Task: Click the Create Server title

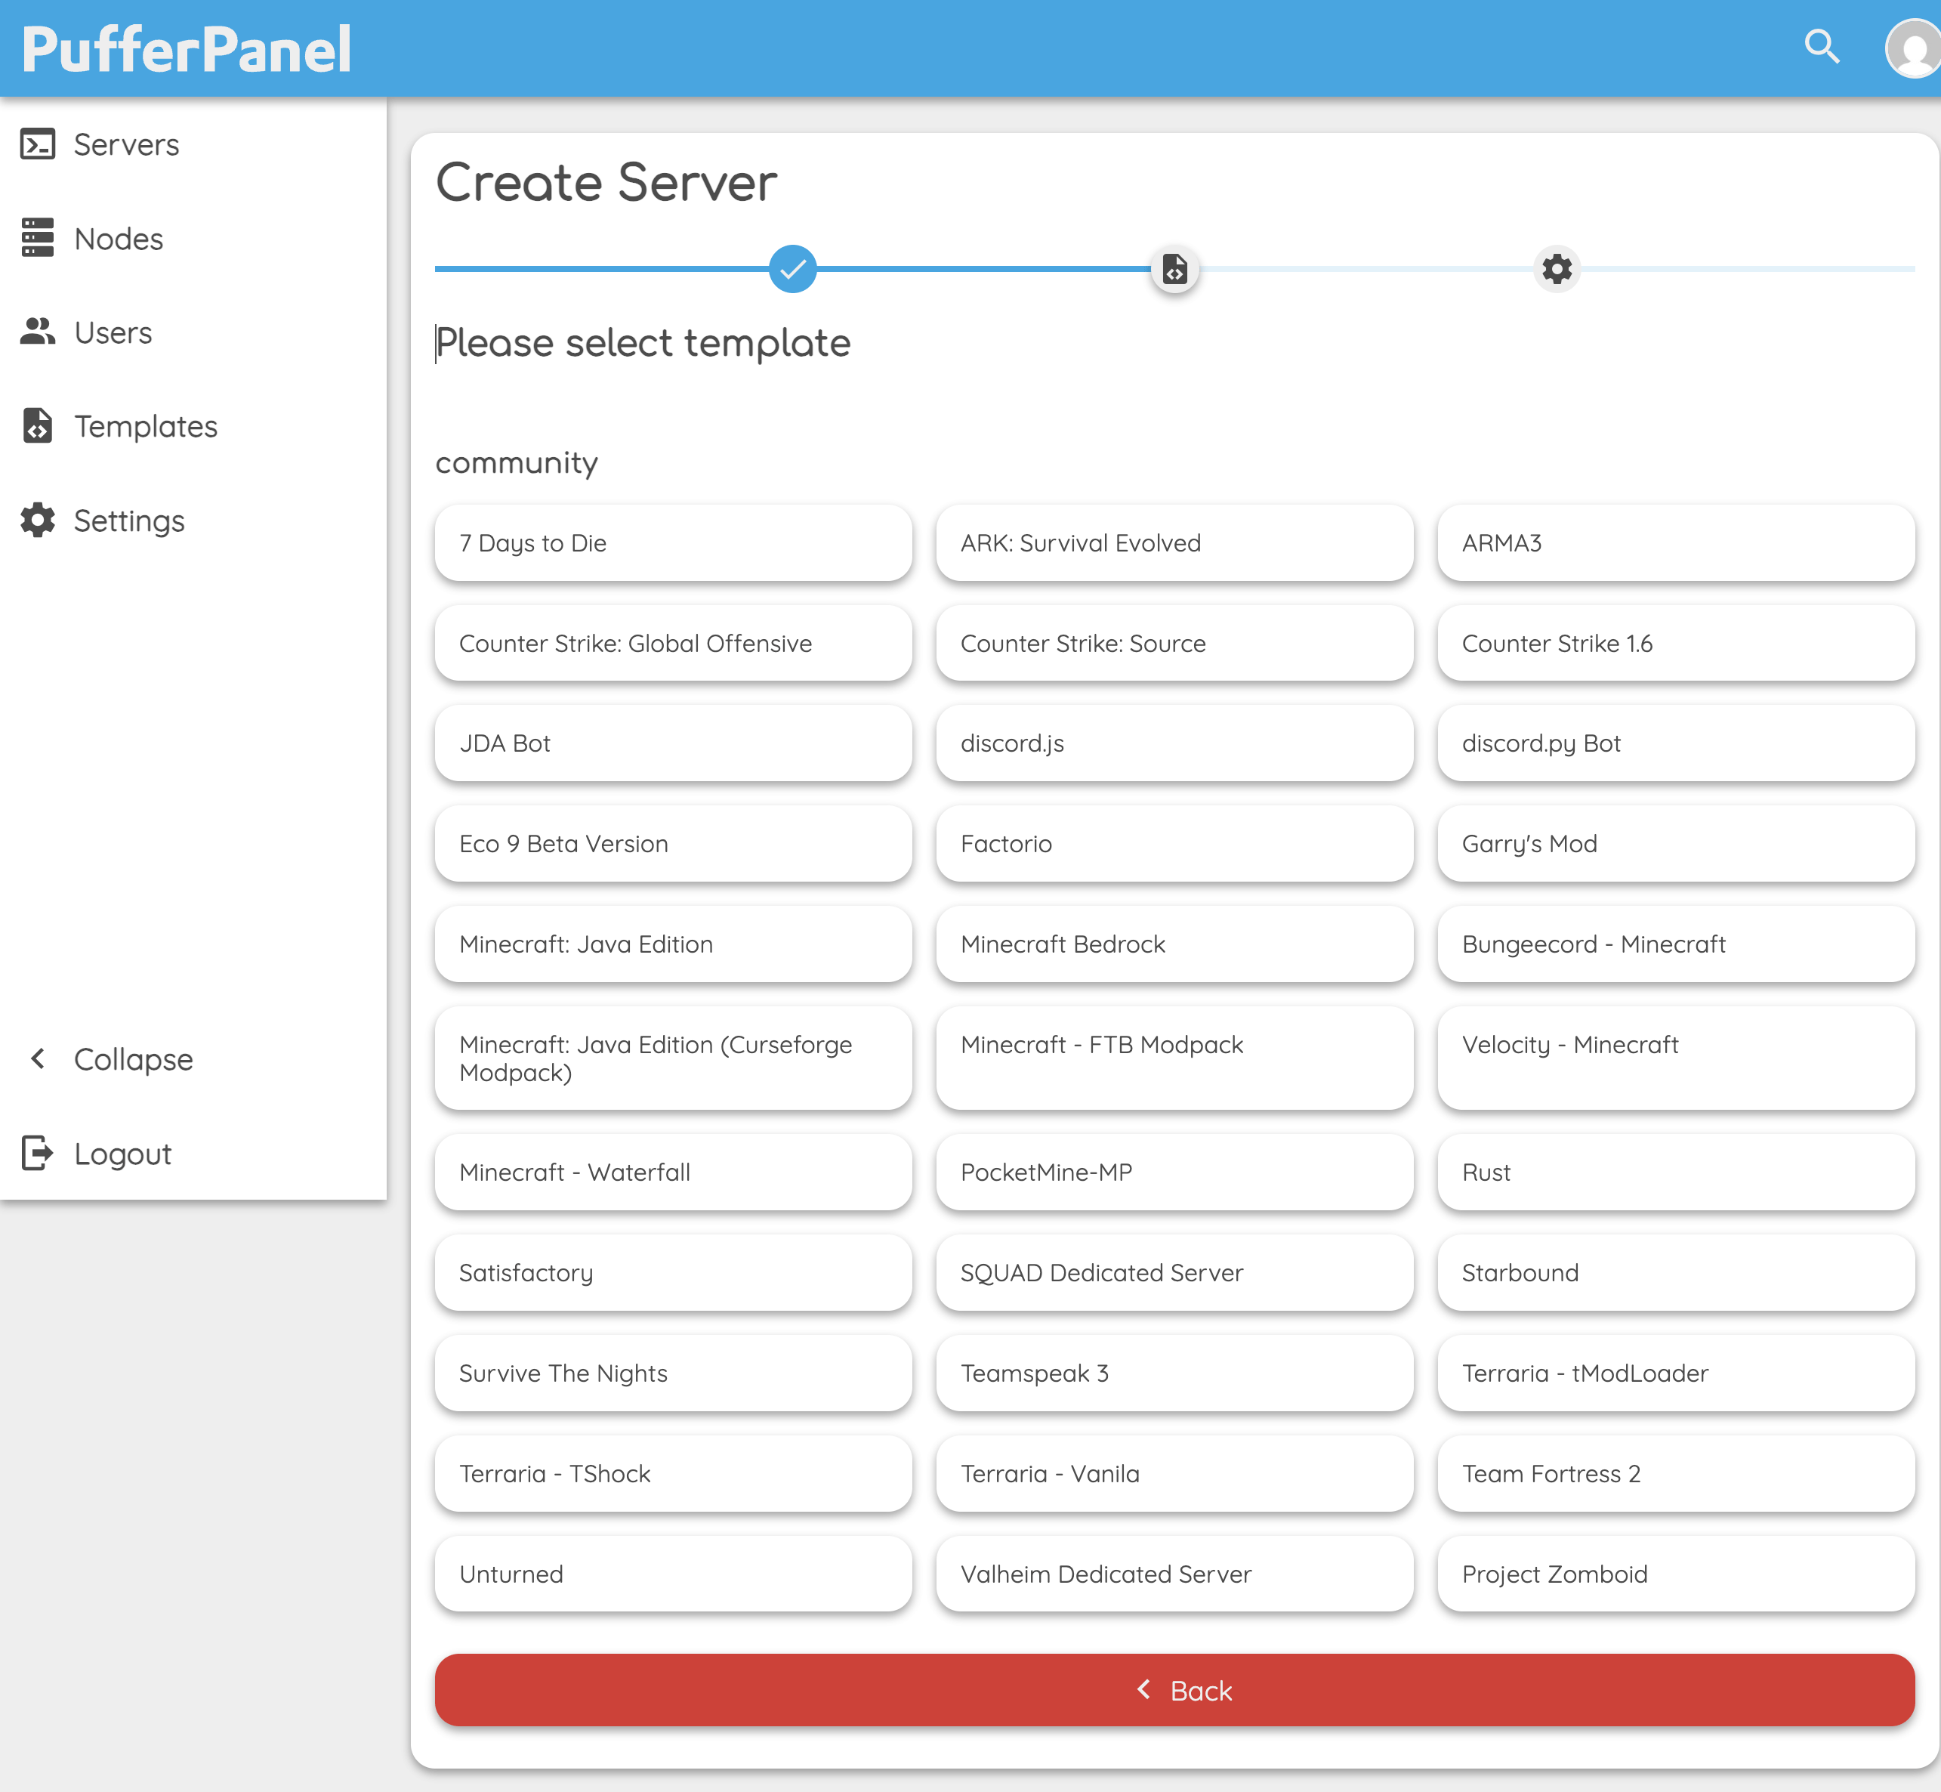Action: pos(606,182)
